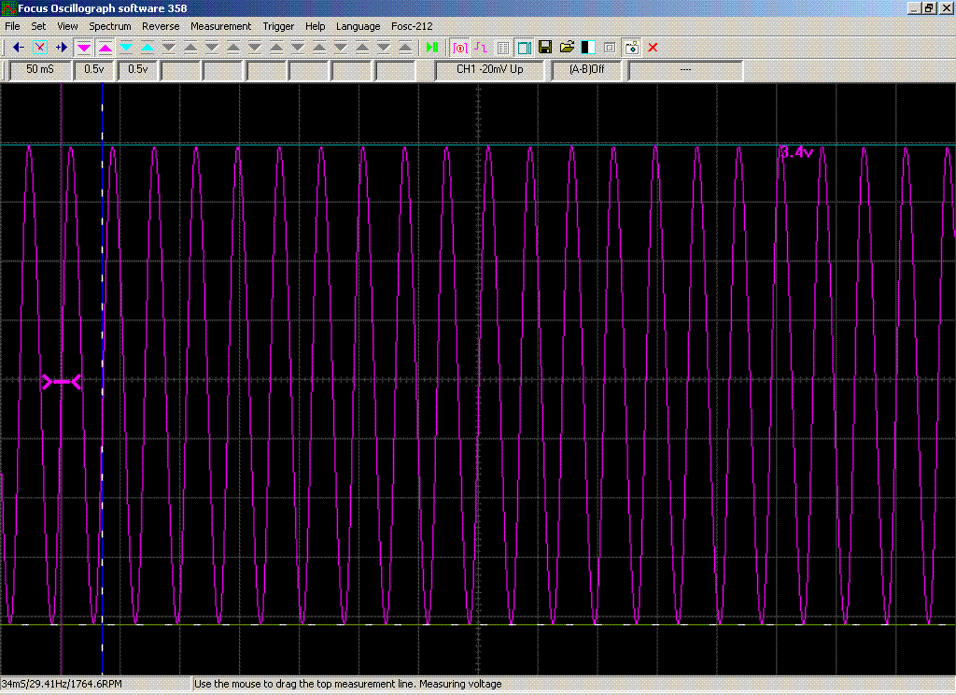Click the floppy disk save icon
The image size is (956, 695).
point(545,47)
